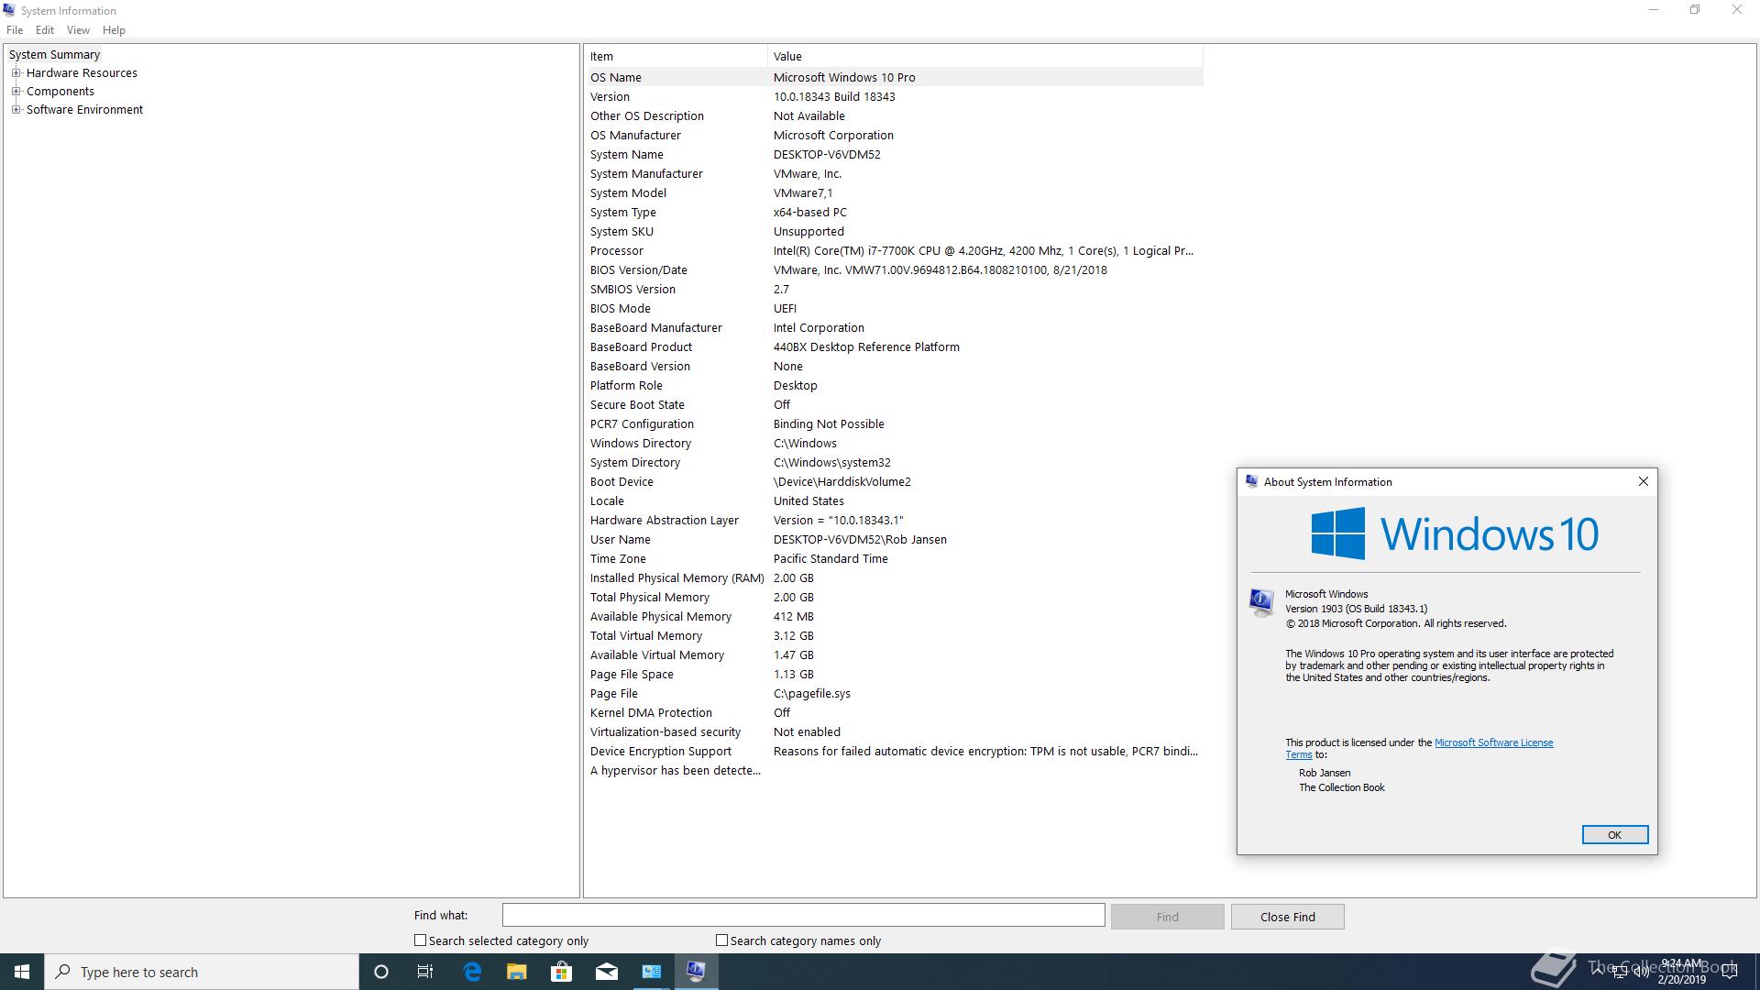Expand Hardware Resources tree node
This screenshot has height=990, width=1760.
click(16, 73)
